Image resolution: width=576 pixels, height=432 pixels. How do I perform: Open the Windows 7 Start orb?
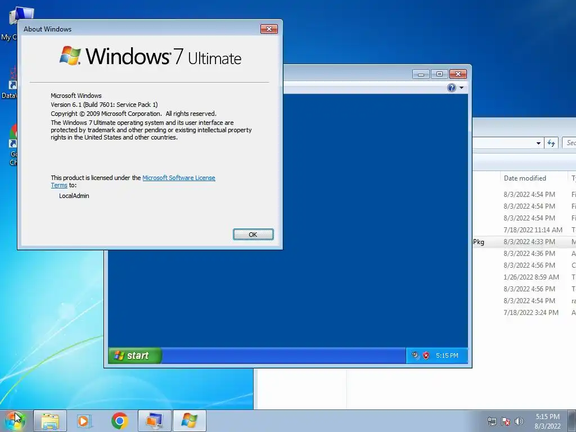pyautogui.click(x=15, y=420)
